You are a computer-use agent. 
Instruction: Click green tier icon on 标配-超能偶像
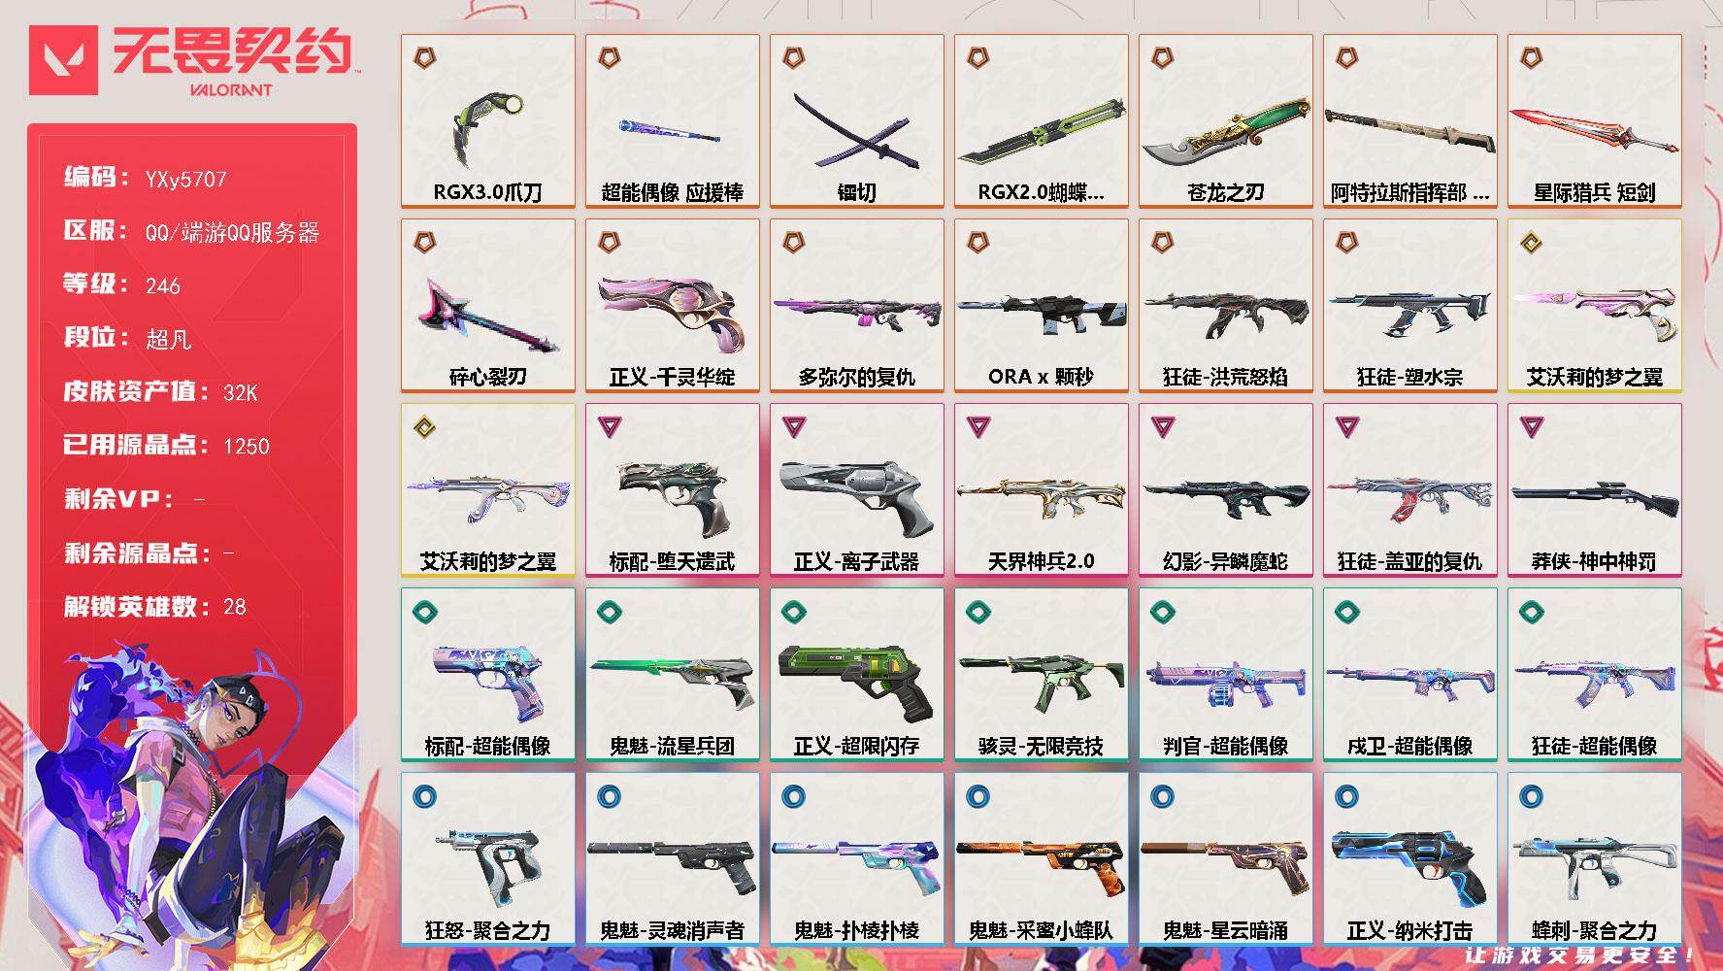pyautogui.click(x=425, y=612)
